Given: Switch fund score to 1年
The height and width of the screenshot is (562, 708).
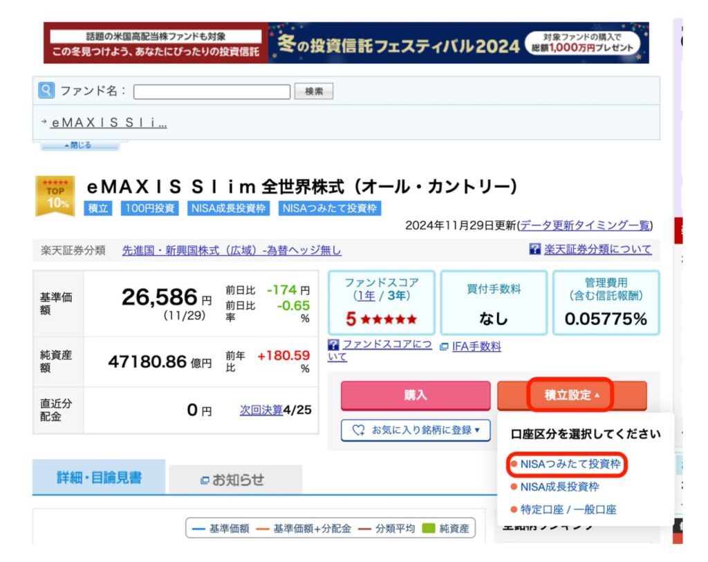Looking at the screenshot, I should 366,296.
